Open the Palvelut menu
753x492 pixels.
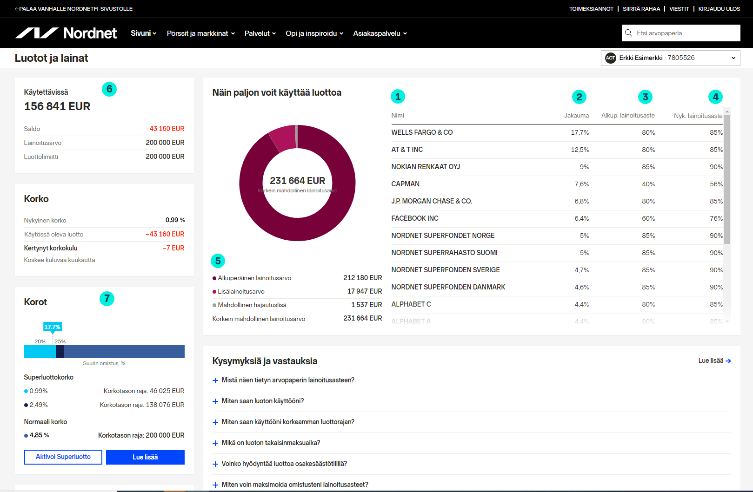[260, 33]
